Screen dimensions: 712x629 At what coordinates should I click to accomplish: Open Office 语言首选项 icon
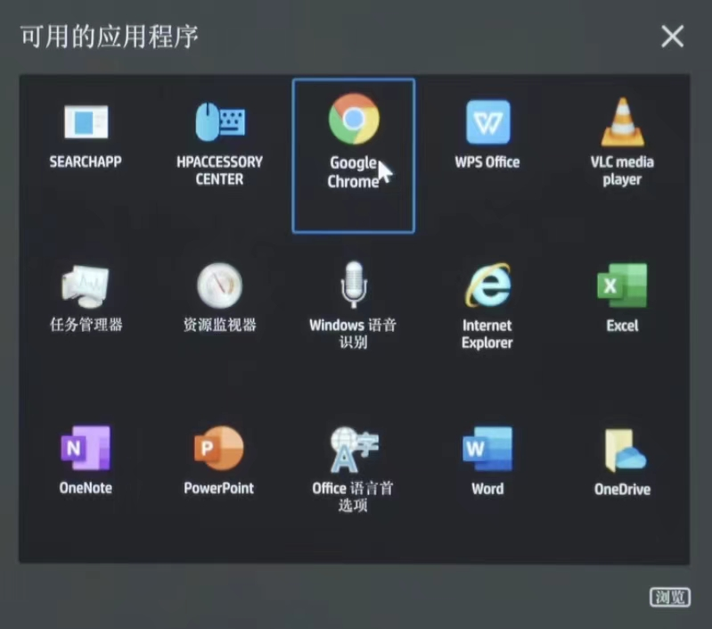(x=354, y=449)
